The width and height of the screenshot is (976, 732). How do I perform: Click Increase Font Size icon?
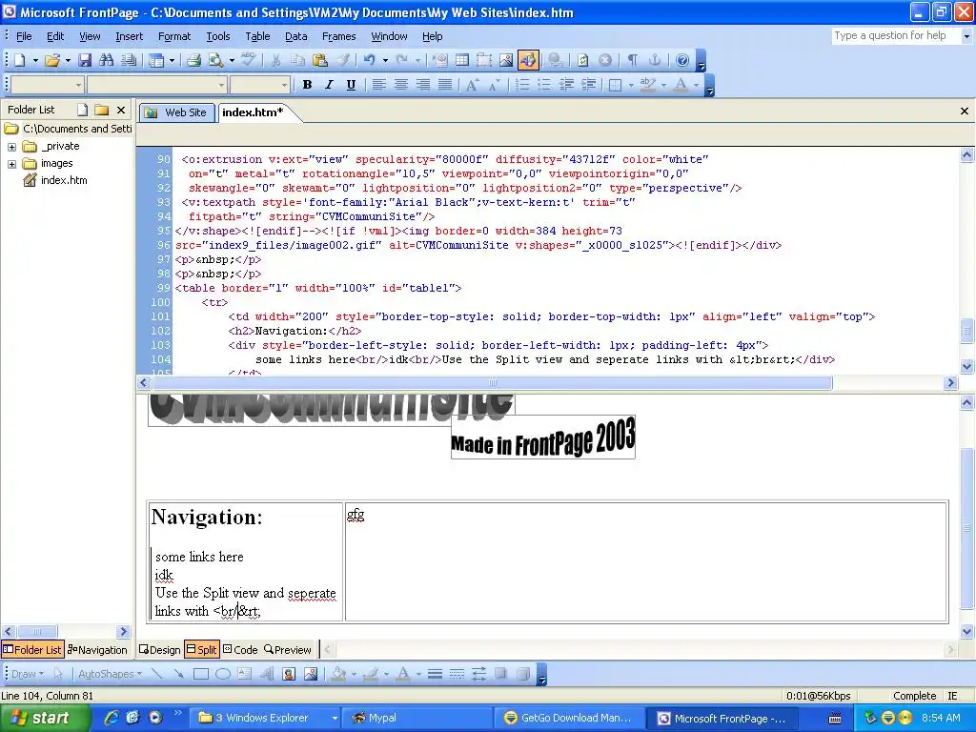(x=473, y=85)
